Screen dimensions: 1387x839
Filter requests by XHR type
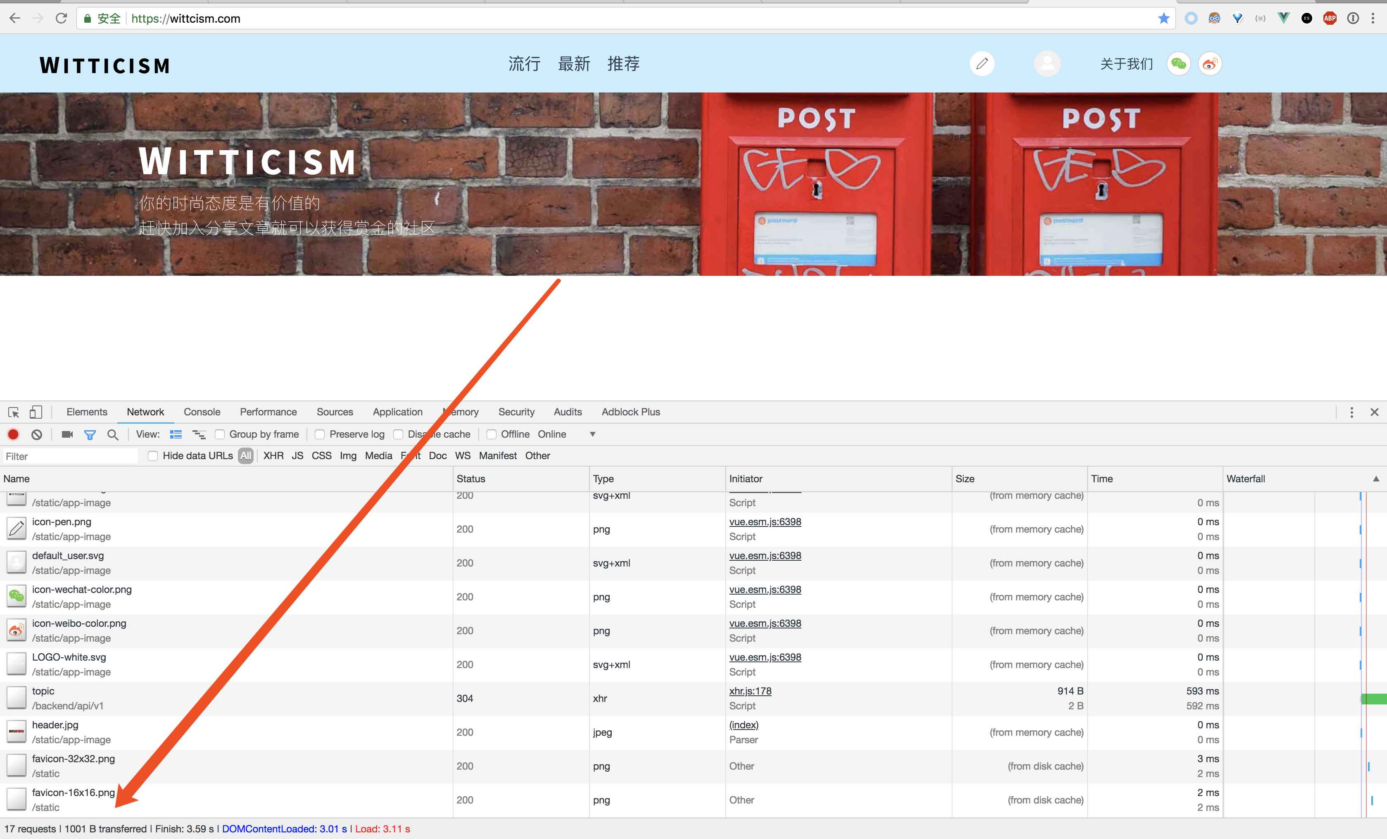(x=273, y=456)
